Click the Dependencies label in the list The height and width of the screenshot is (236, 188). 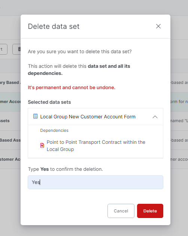(54, 130)
